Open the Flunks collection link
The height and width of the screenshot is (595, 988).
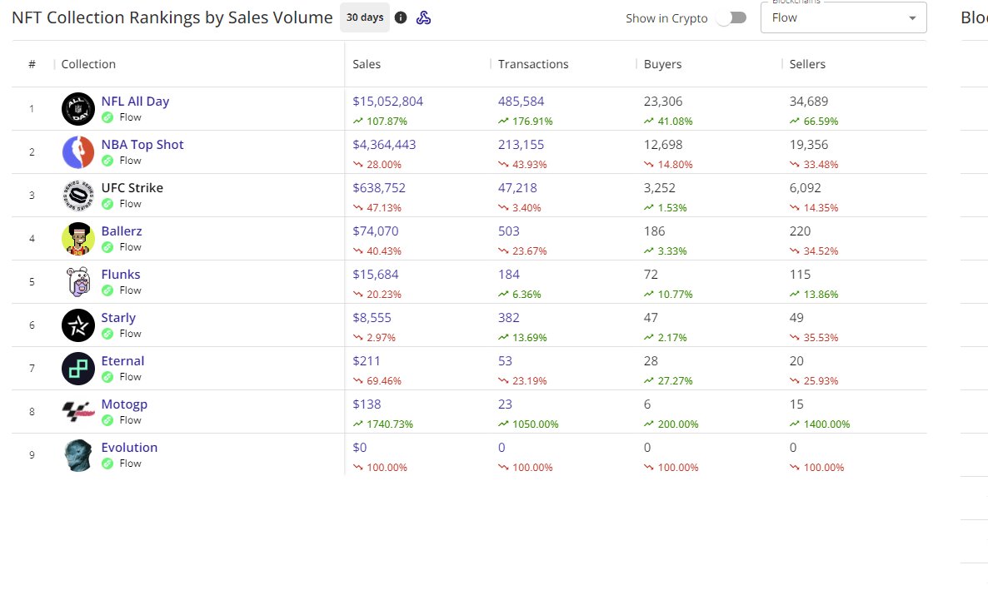(x=121, y=275)
